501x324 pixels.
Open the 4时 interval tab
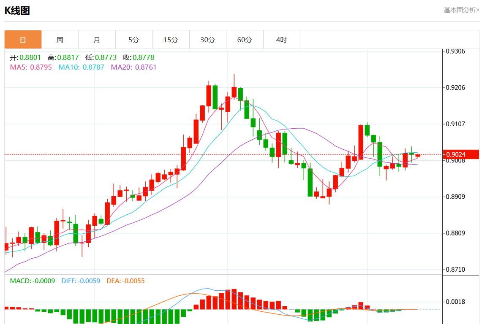click(282, 40)
